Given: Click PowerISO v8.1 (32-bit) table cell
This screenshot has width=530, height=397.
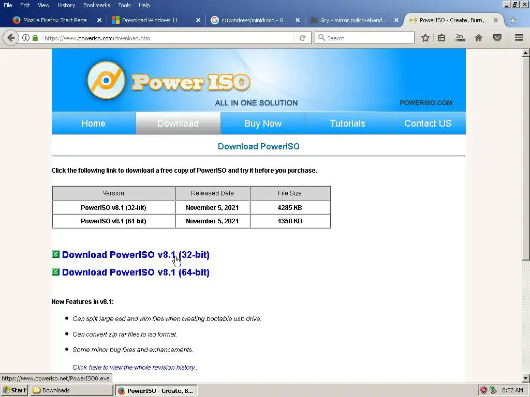Looking at the screenshot, I should tap(113, 208).
